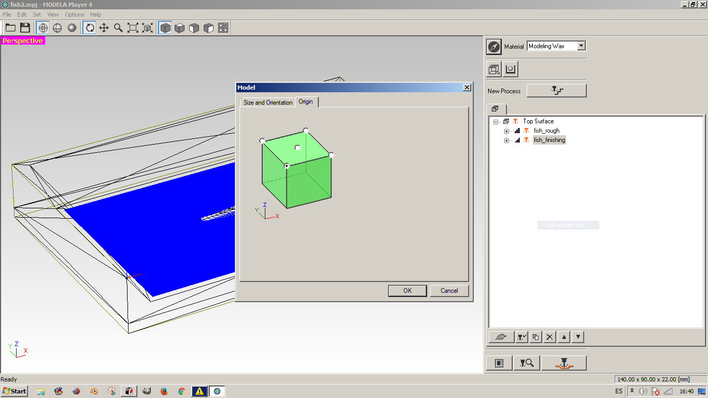Open the toolpath preview with the cutter-magnifier icon

[527, 363]
